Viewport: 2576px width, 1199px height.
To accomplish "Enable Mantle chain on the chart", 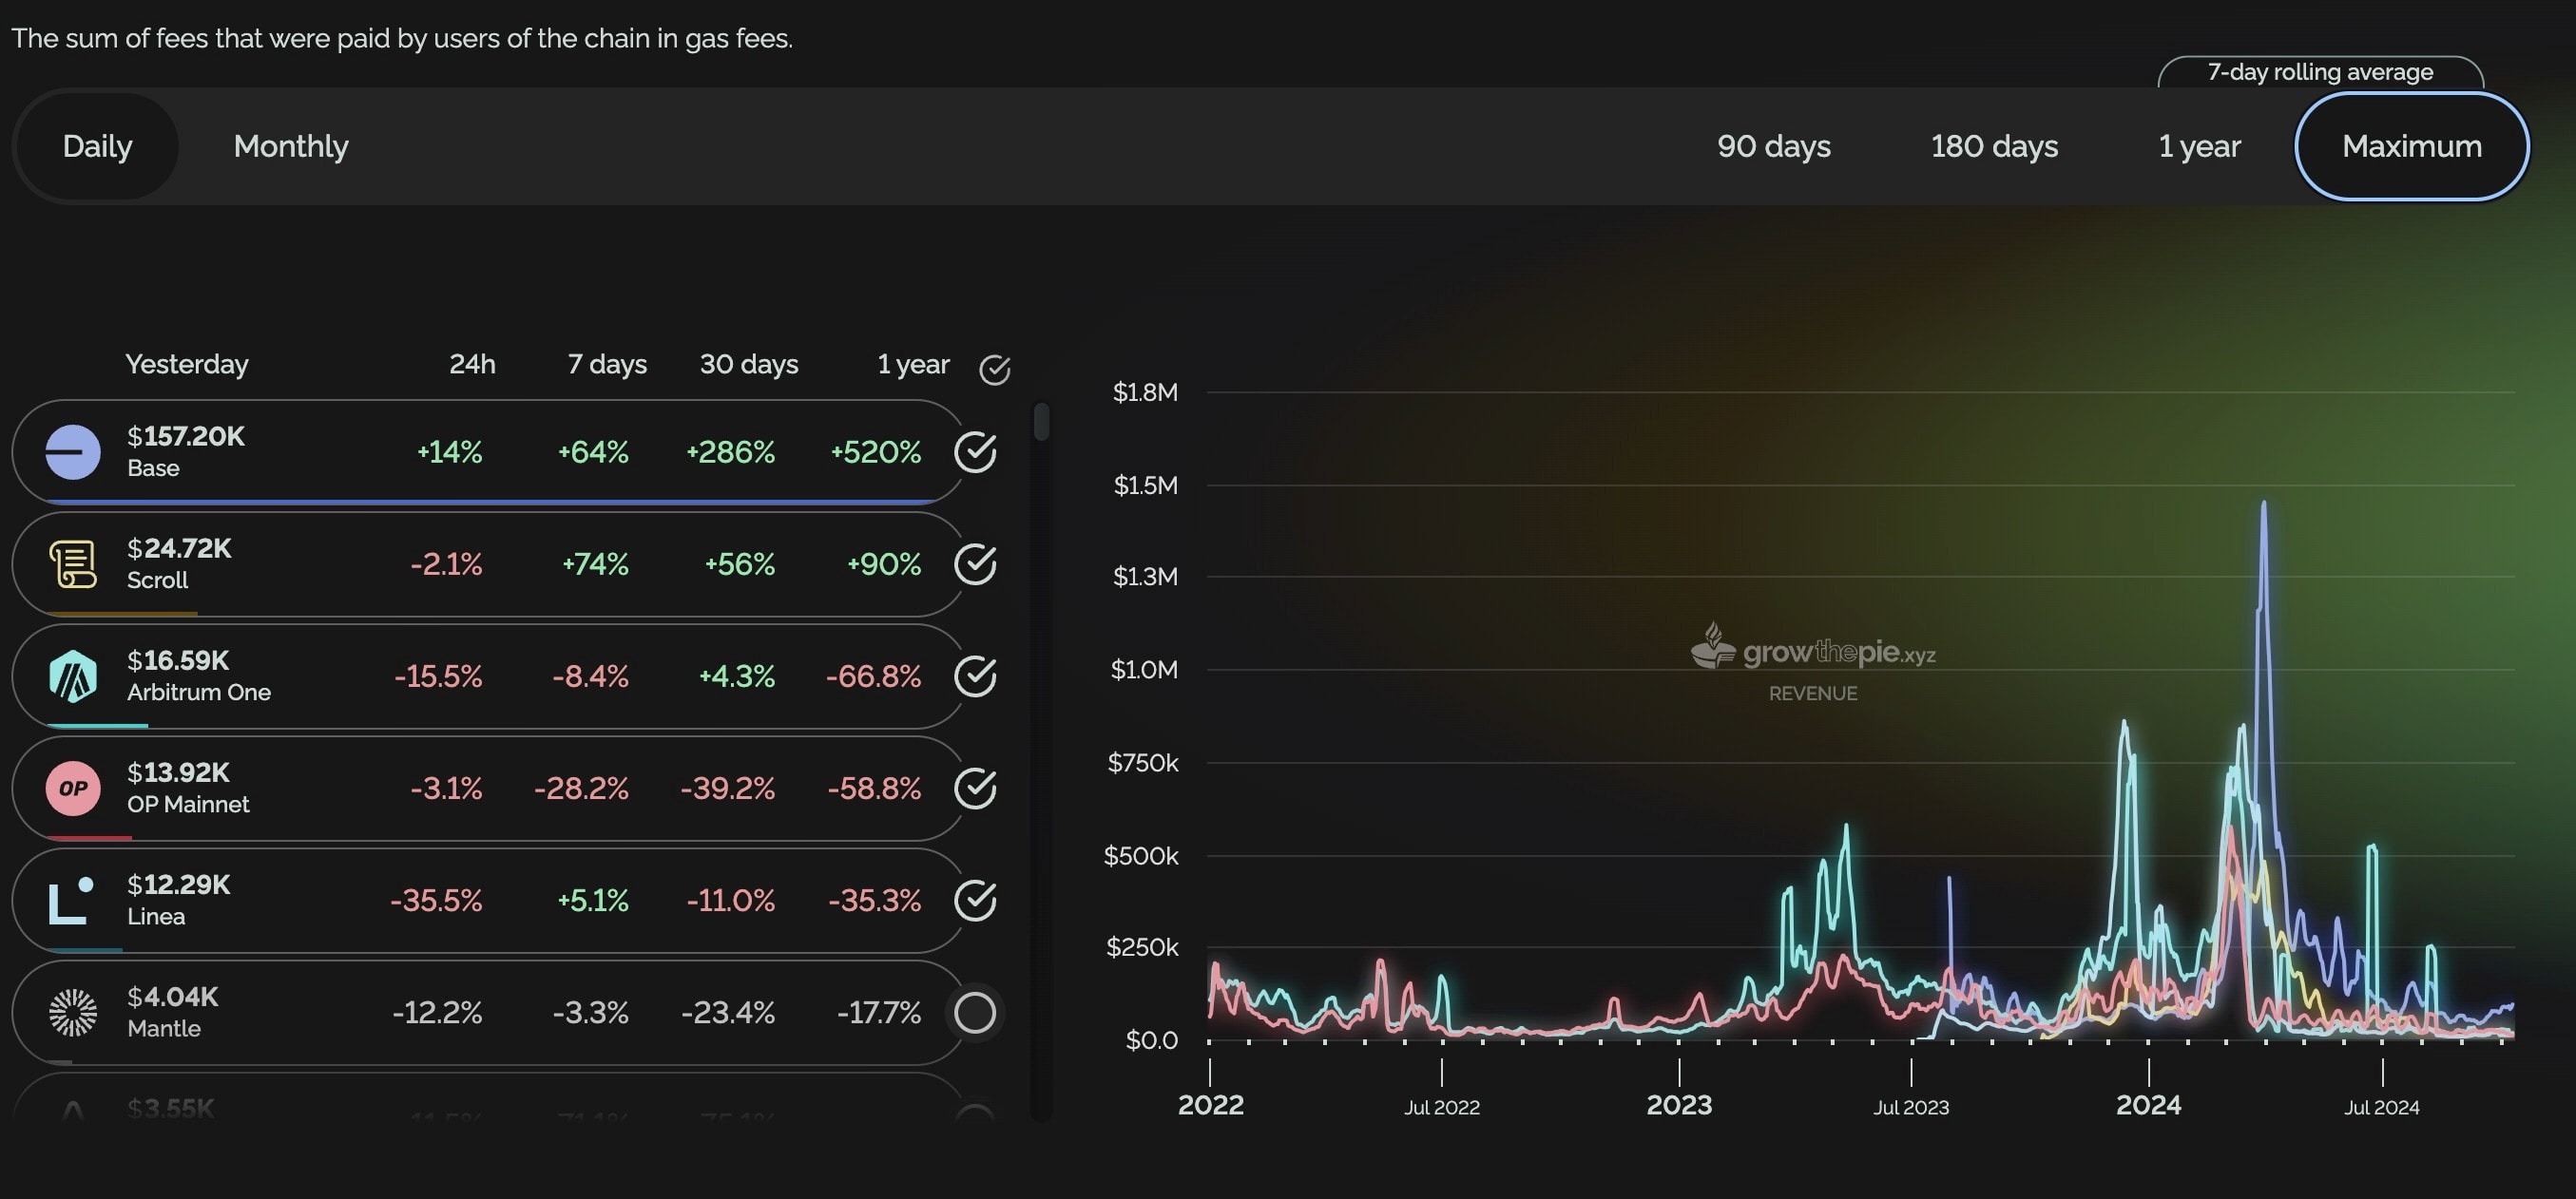I will [x=975, y=1012].
